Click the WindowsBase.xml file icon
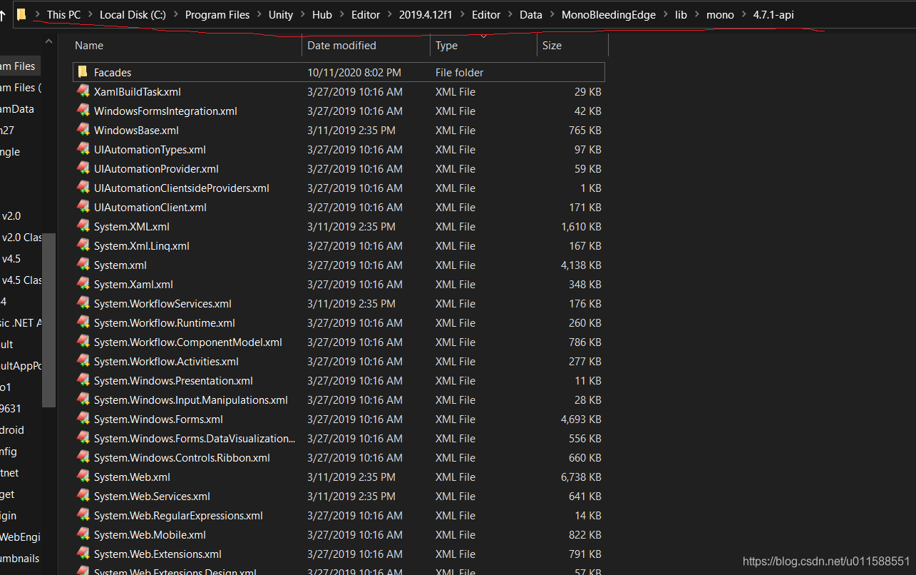This screenshot has width=916, height=575. 83,130
